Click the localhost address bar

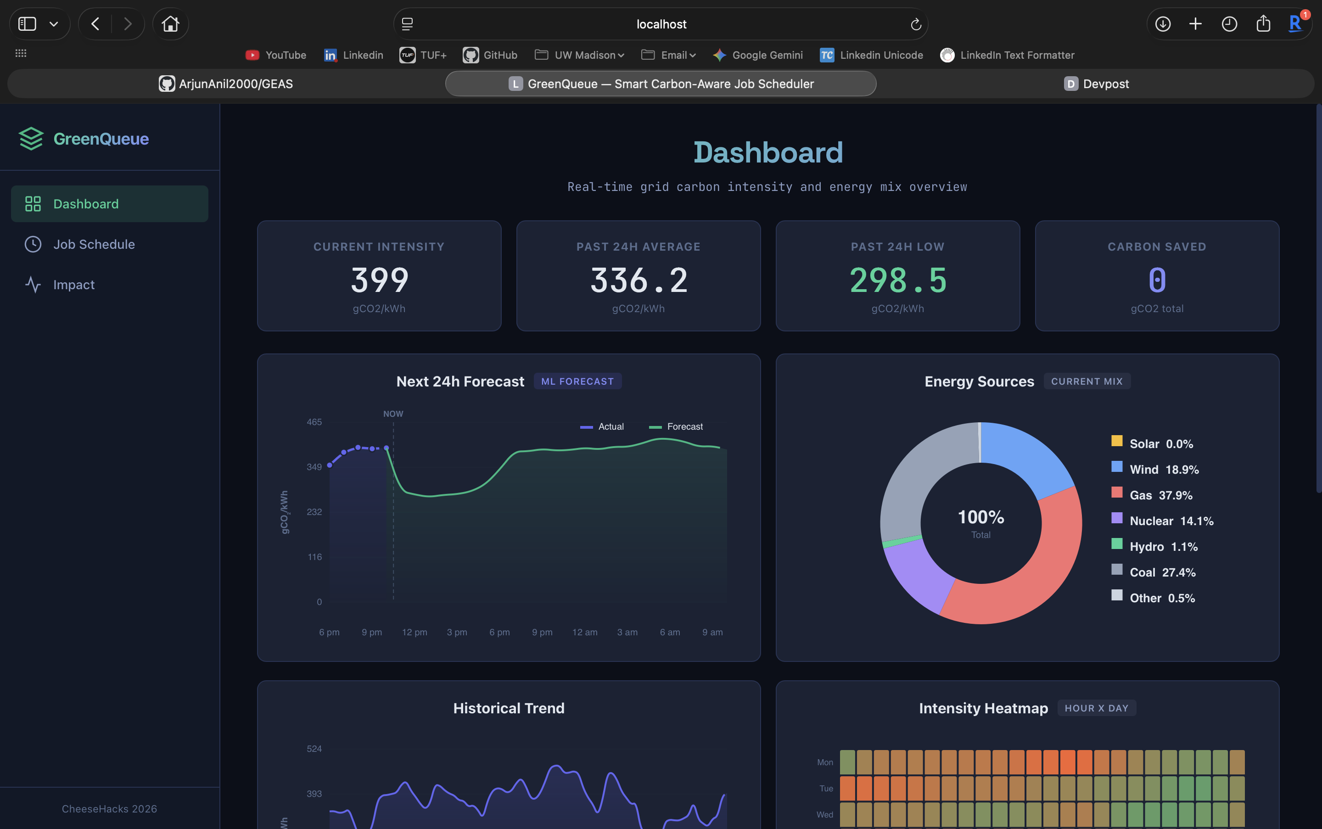click(x=661, y=24)
